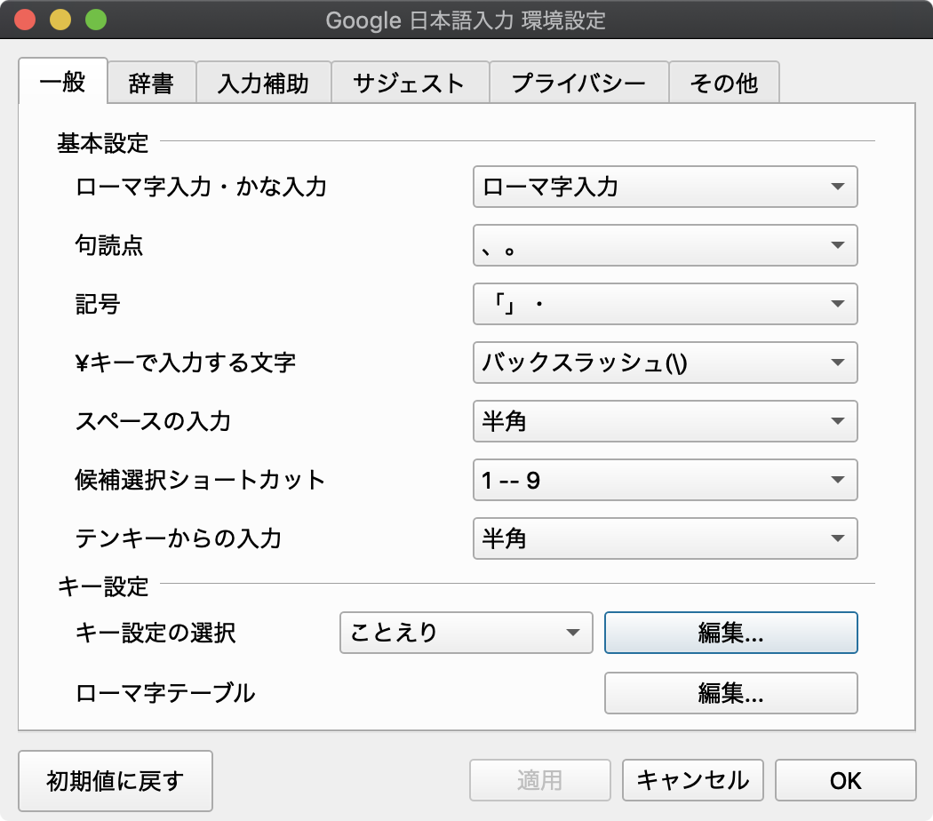Expand the スペースの入力 dropdown
Image resolution: width=933 pixels, height=821 pixels.
point(665,421)
